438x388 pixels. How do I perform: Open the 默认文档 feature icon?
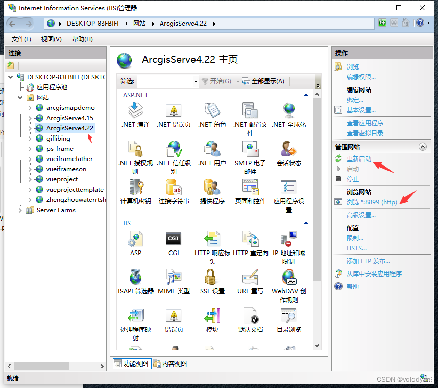(250, 315)
